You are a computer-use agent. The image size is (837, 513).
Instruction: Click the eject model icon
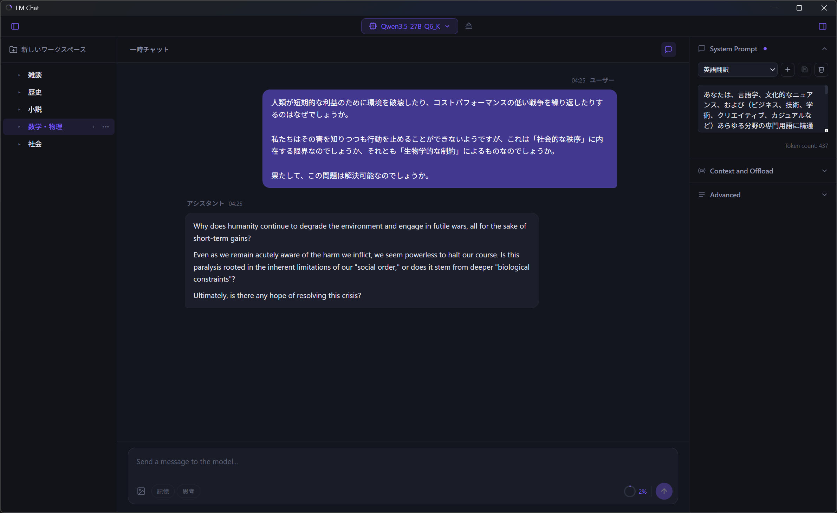pos(469,26)
